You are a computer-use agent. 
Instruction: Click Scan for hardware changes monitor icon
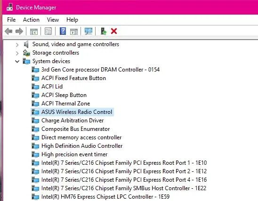89,31
